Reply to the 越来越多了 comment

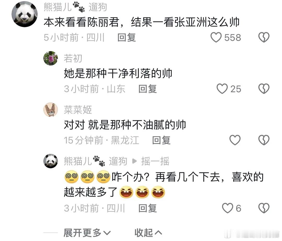click(148, 208)
